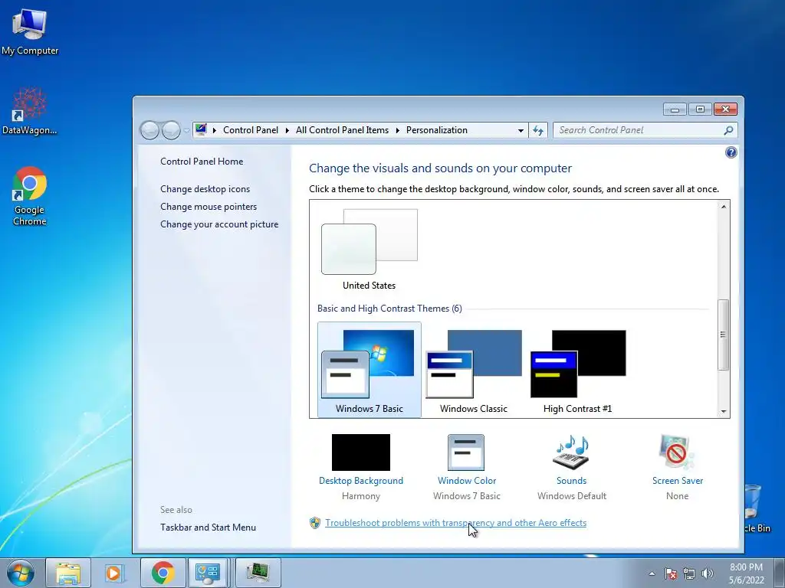
Task: Expand the arrow before Control Panel breadcrumb
Action: tap(215, 130)
